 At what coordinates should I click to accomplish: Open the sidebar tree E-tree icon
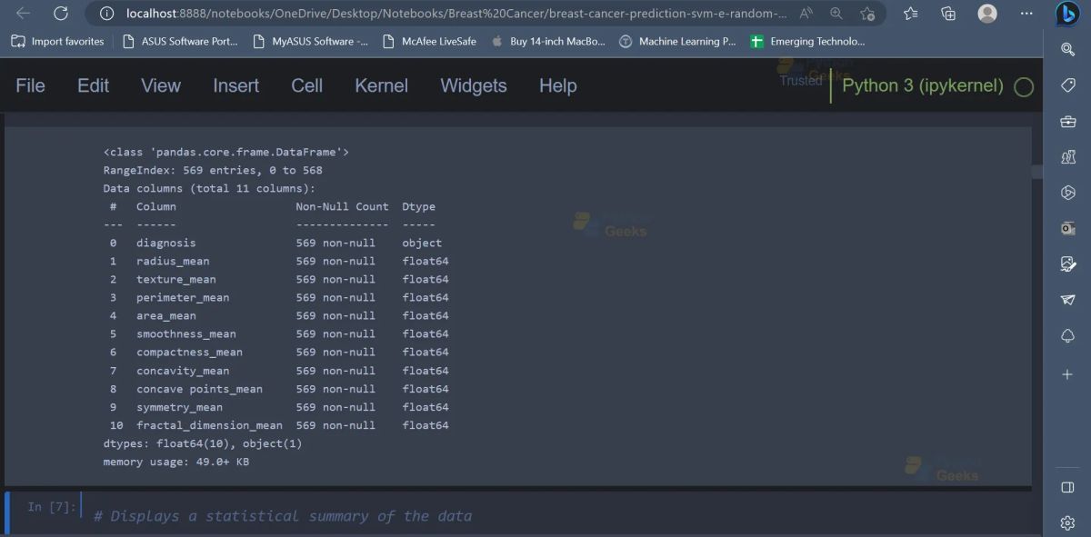click(x=1067, y=336)
